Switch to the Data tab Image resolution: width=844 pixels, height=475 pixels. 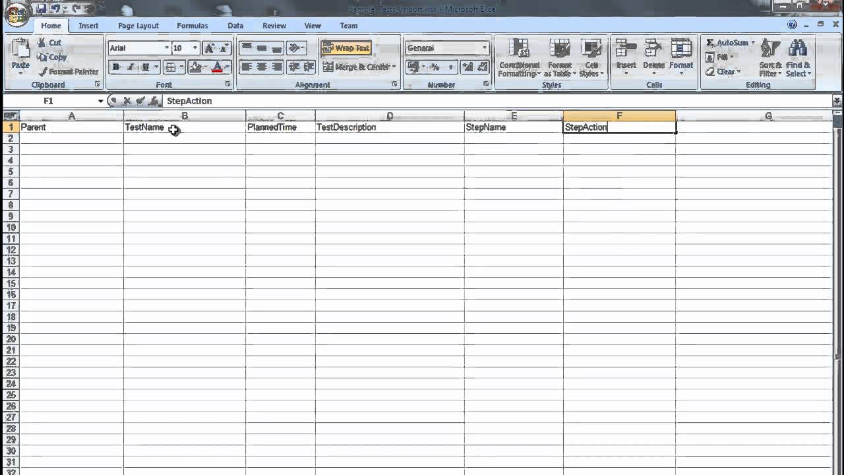pos(235,26)
